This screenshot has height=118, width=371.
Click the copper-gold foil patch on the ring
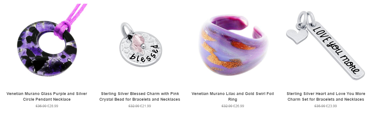coord(239,45)
